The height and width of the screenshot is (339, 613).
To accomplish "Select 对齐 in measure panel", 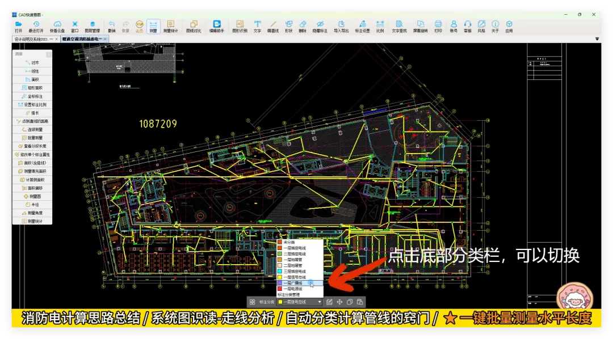I will click(32, 62).
